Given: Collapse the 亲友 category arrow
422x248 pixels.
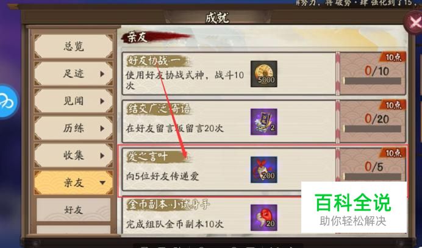Looking at the screenshot, I should point(102,183).
